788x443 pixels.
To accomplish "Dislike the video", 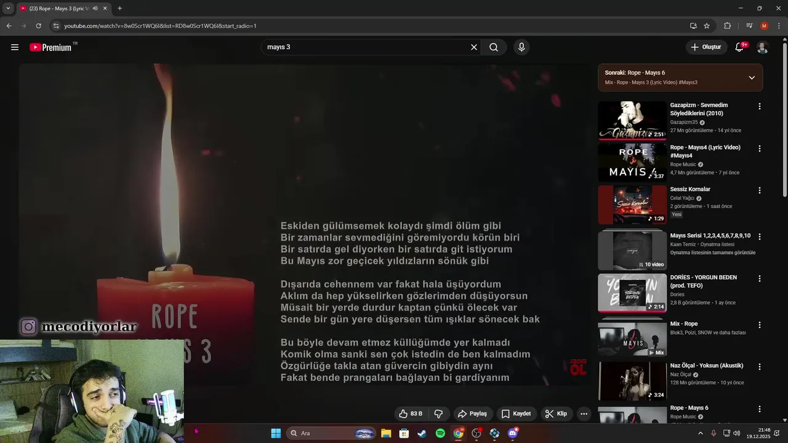I will pos(439,414).
